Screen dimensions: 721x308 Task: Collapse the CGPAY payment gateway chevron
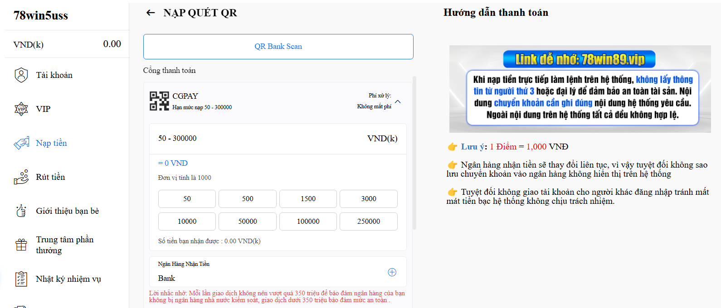click(x=398, y=101)
